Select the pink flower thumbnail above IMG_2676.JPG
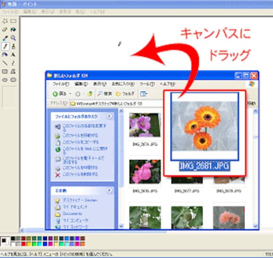The image size is (273, 258). tap(145, 172)
